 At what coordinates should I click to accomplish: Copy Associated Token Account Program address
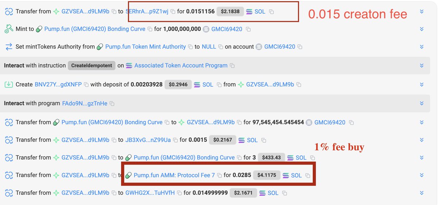tap(232, 66)
